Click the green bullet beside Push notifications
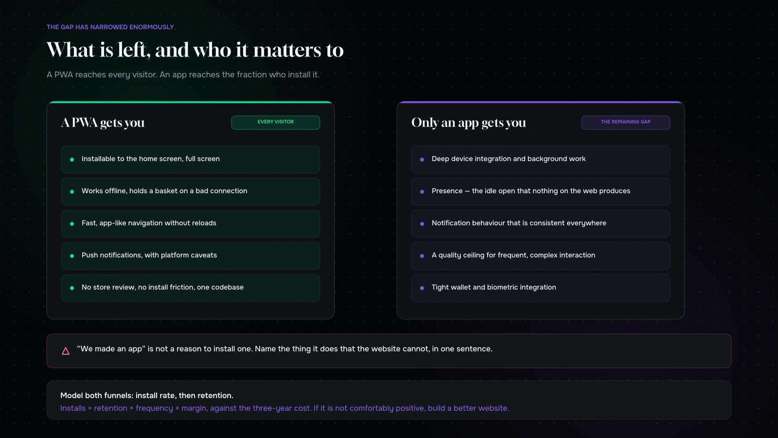The image size is (778, 438). point(72,256)
